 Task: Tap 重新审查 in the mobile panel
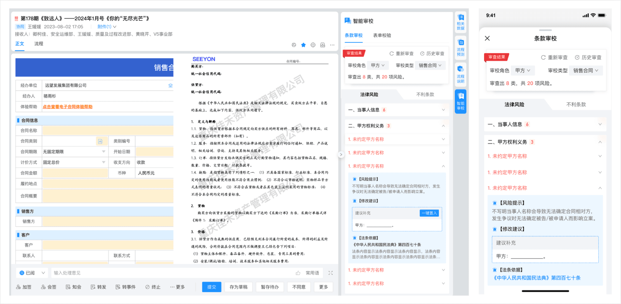click(555, 57)
